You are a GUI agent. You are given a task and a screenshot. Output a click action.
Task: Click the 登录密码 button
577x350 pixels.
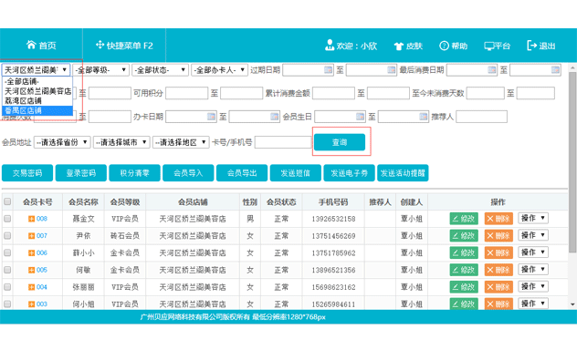point(81,173)
